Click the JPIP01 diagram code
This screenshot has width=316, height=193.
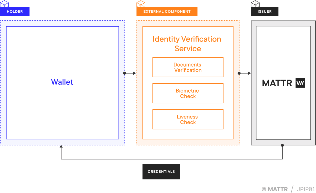coord(306,189)
